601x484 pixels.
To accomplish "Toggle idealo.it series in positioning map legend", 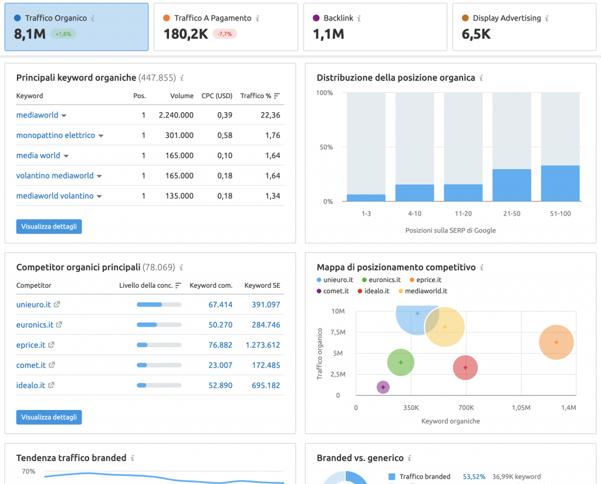I will pyautogui.click(x=373, y=291).
